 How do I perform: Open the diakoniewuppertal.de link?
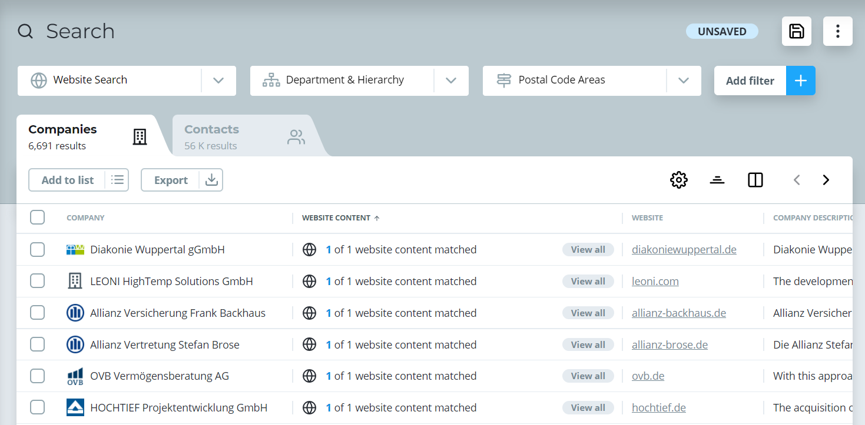tap(684, 250)
